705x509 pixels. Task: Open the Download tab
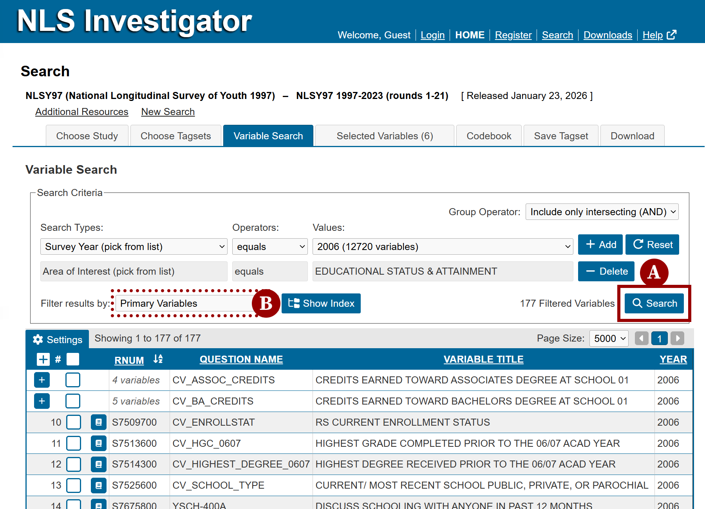click(633, 136)
